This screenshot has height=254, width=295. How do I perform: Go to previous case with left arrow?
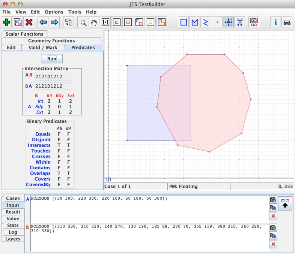click(x=43, y=22)
